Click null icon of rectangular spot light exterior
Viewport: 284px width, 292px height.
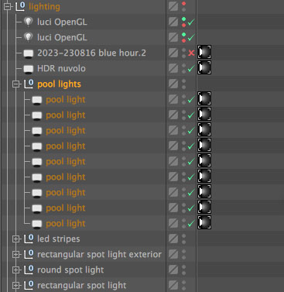pos(29,254)
